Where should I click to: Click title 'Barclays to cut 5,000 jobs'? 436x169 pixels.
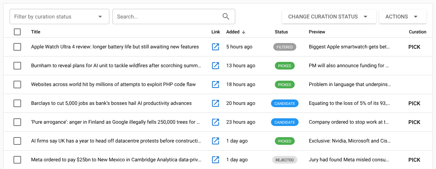[x=111, y=103]
